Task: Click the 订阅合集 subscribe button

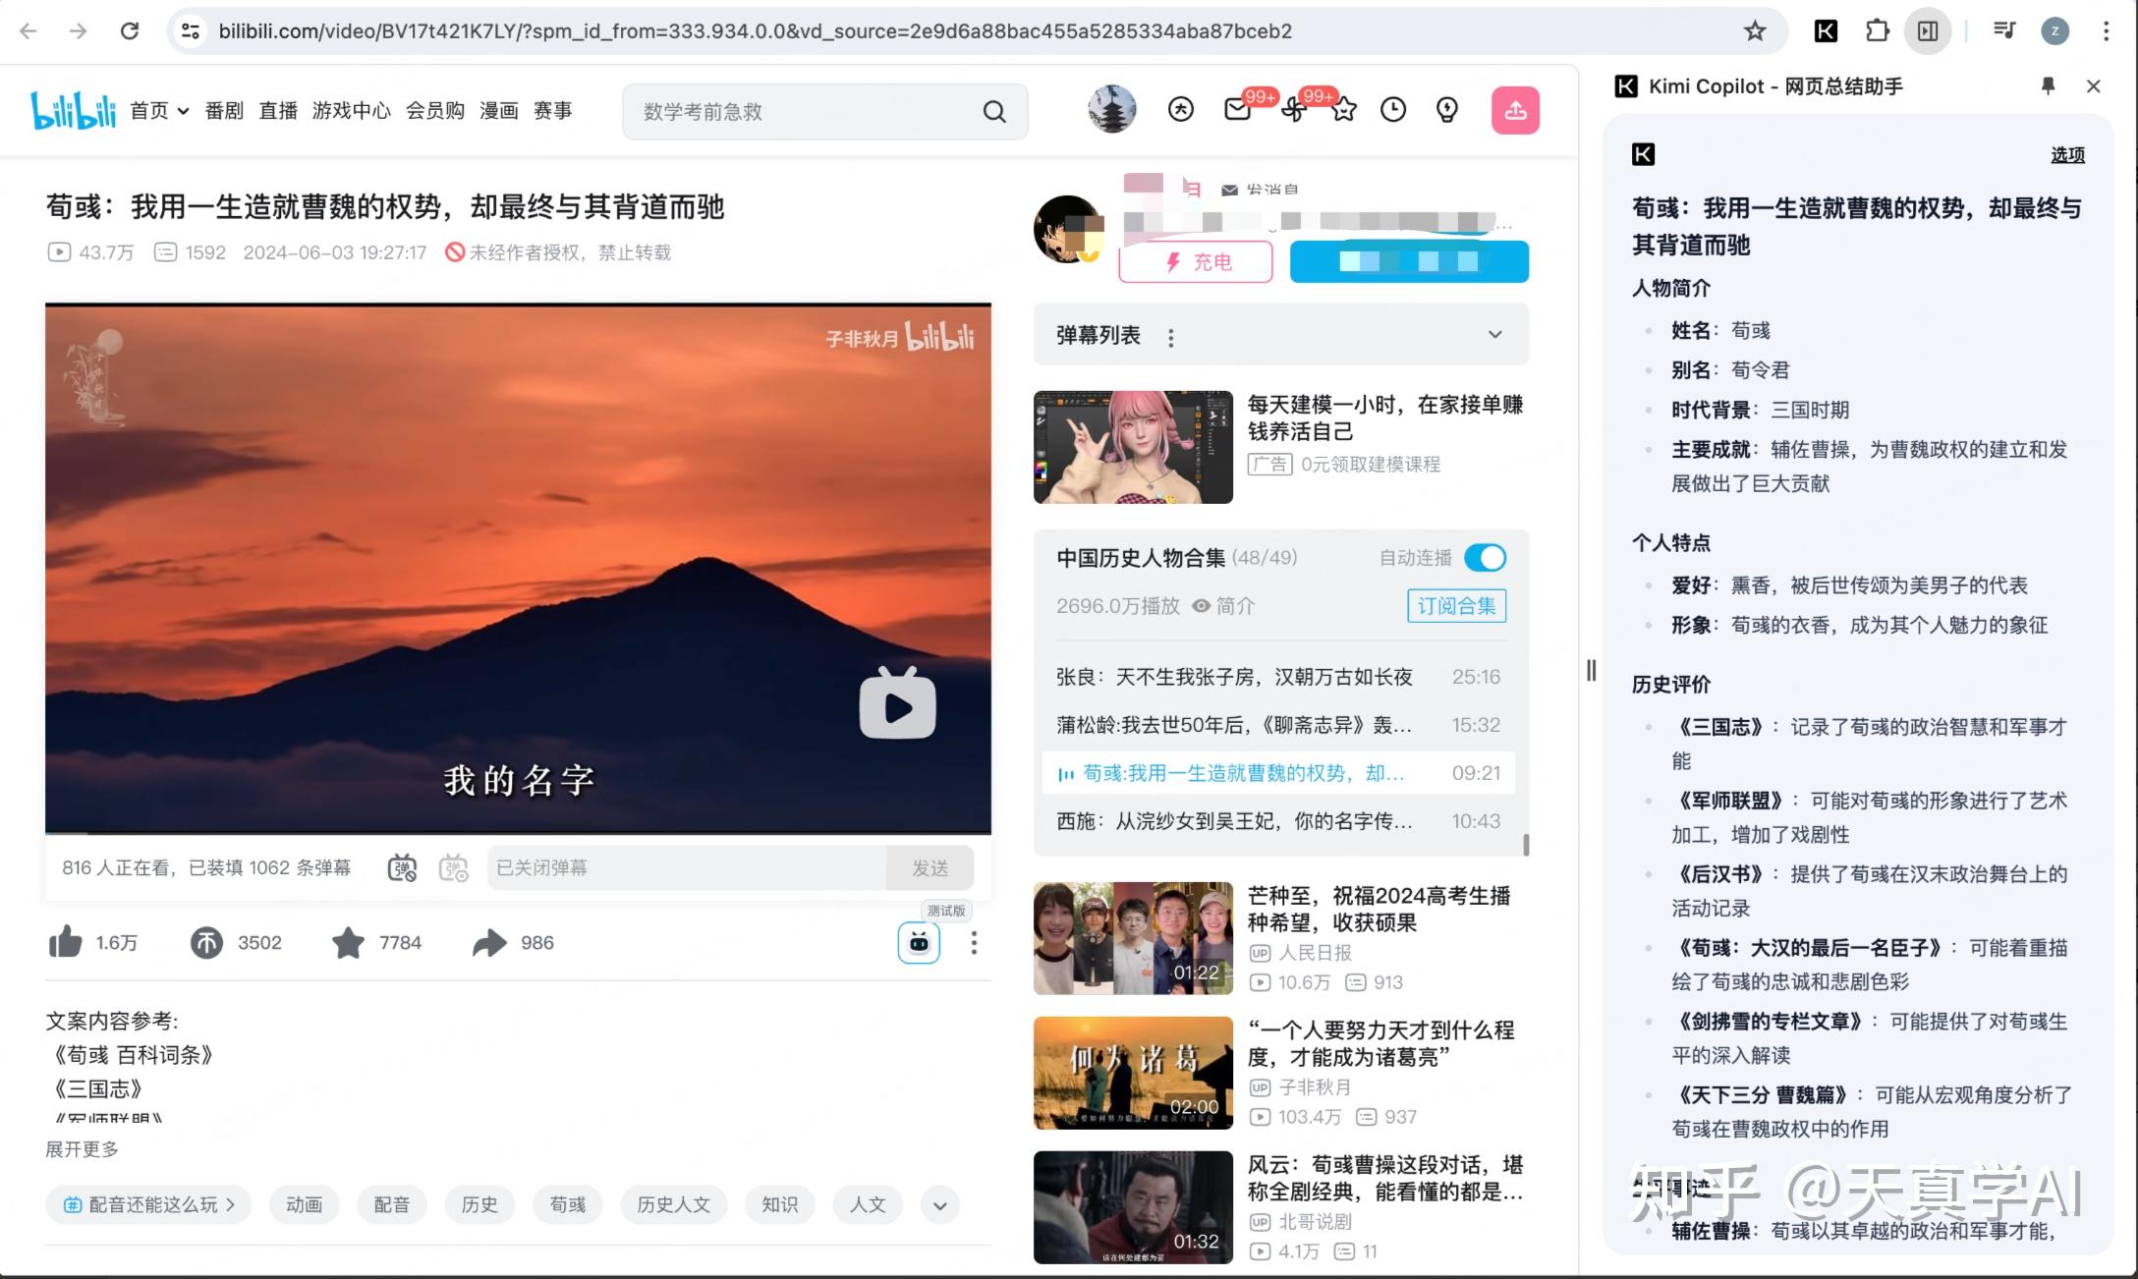Action: [1456, 606]
